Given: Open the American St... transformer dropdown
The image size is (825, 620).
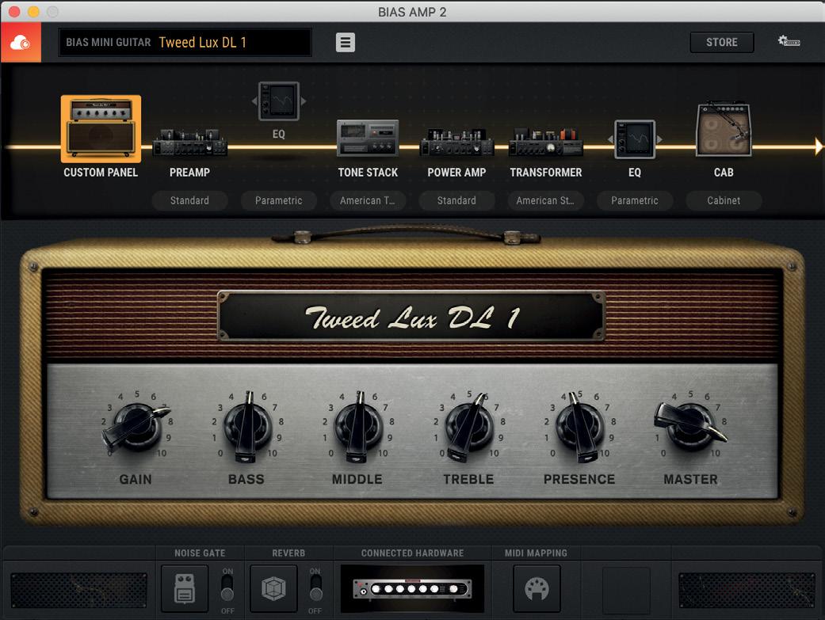Looking at the screenshot, I should click(x=545, y=200).
